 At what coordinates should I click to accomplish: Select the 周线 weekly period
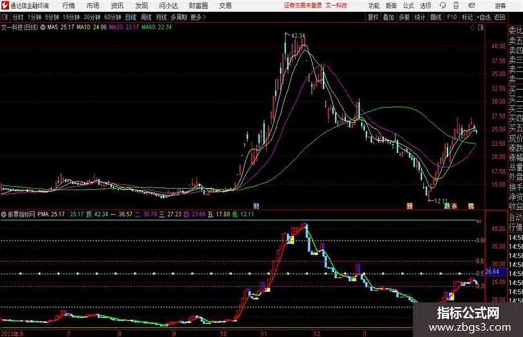pyautogui.click(x=146, y=17)
